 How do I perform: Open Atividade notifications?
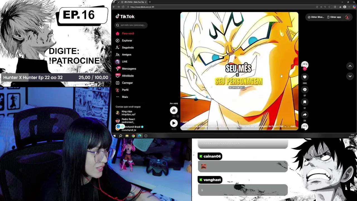pos(128,76)
